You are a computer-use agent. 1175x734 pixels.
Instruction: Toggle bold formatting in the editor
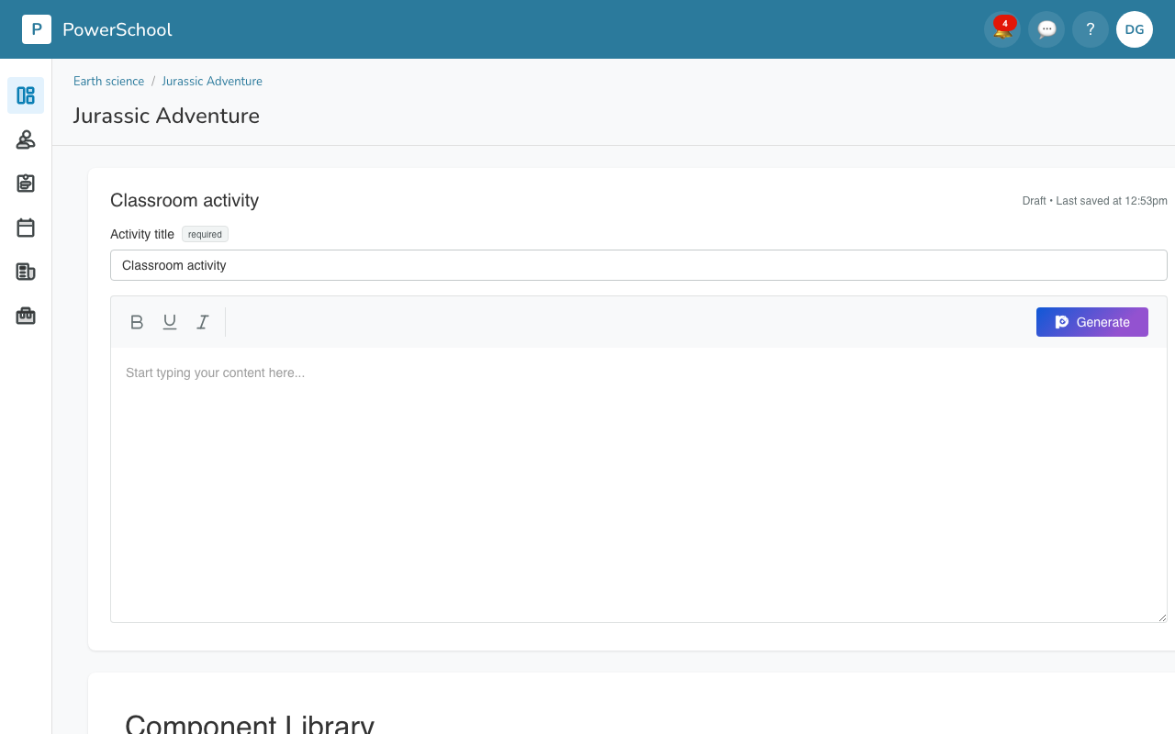(137, 322)
